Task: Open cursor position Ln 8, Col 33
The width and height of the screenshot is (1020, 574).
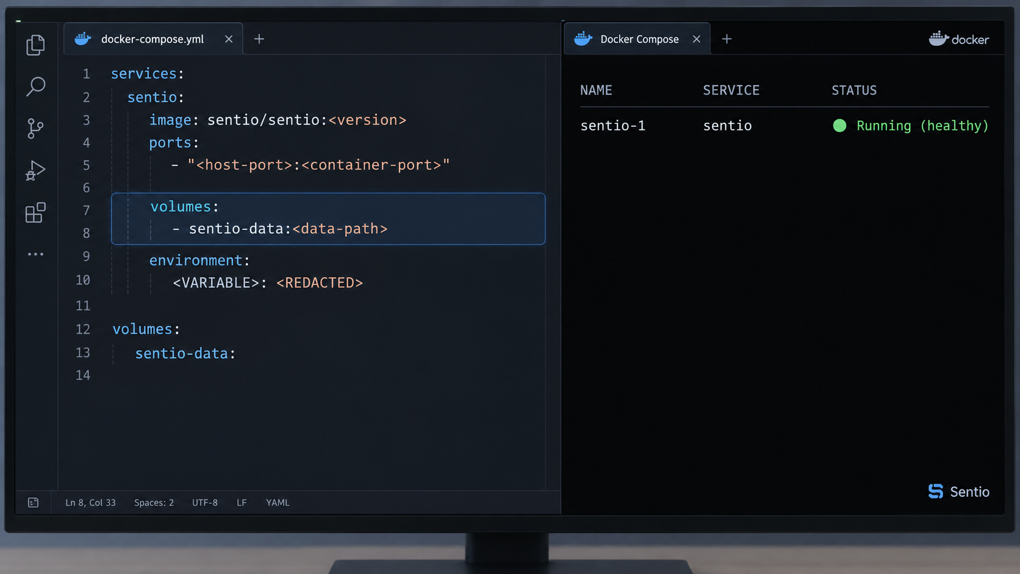Action: click(x=90, y=503)
